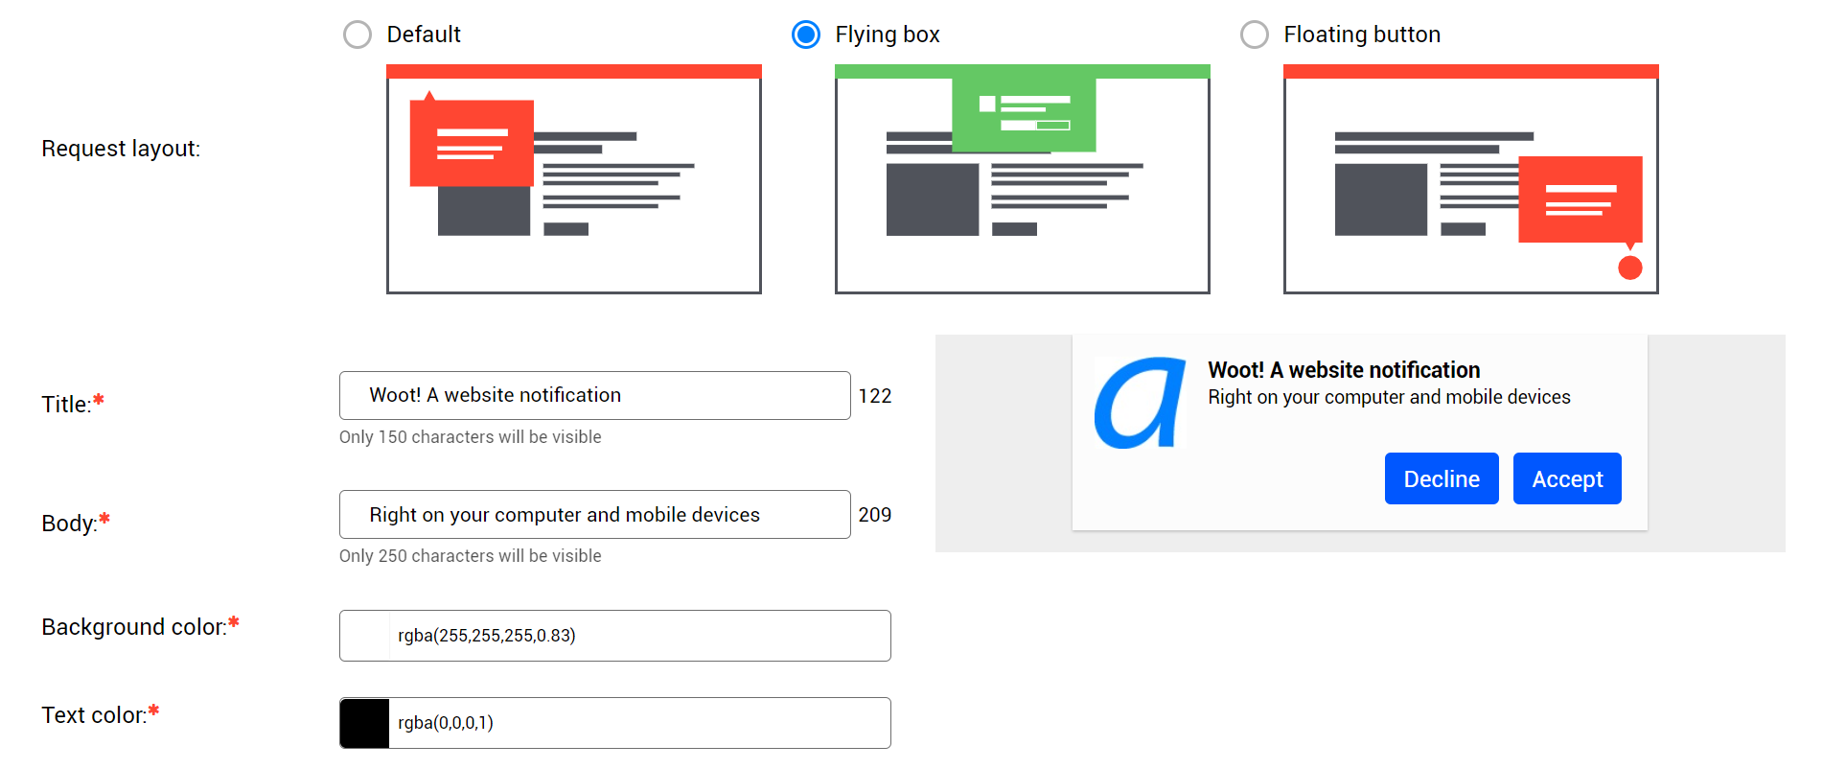Click the body character counter 209

(874, 515)
